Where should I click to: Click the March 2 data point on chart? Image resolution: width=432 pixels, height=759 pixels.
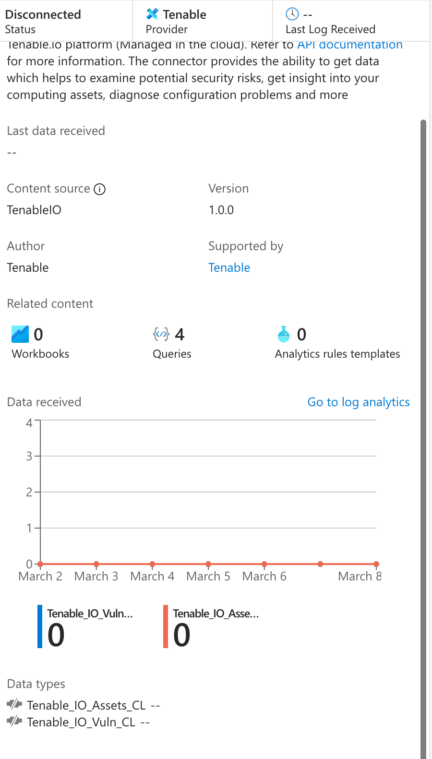40,564
